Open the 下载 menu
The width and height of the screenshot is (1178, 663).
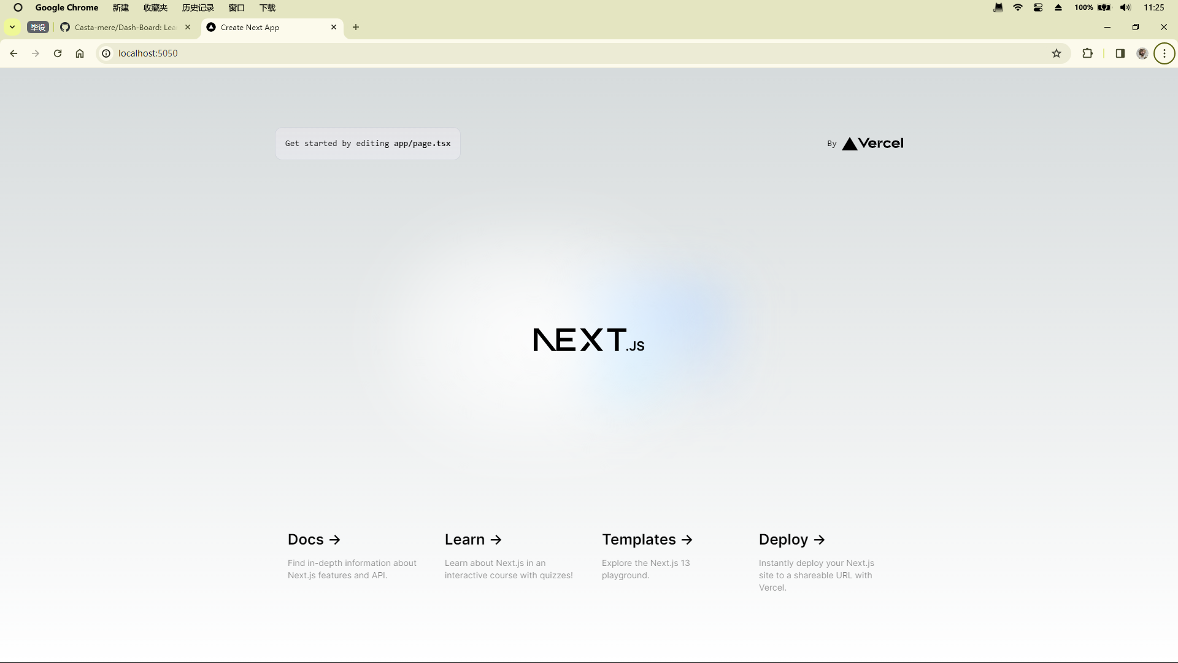pyautogui.click(x=268, y=7)
